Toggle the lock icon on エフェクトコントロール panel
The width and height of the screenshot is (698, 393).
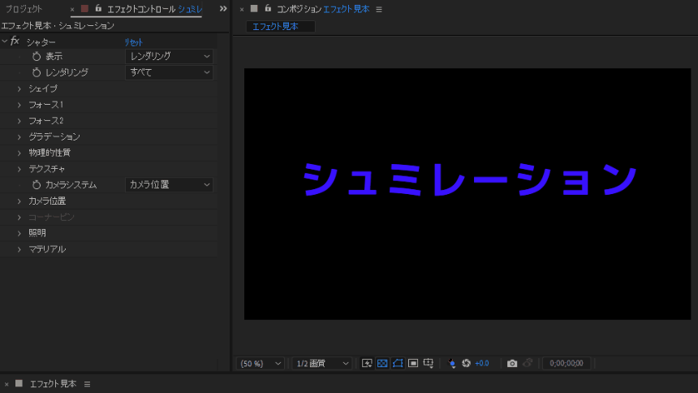point(98,8)
